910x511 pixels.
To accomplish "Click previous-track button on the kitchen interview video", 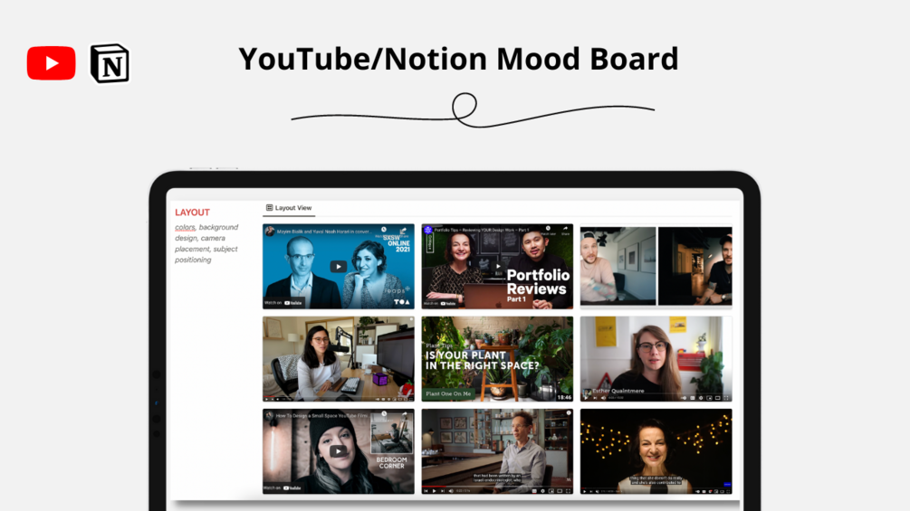I will (x=426, y=491).
